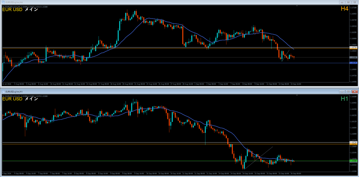Click the orange H4 timeframe label

tap(345, 9)
